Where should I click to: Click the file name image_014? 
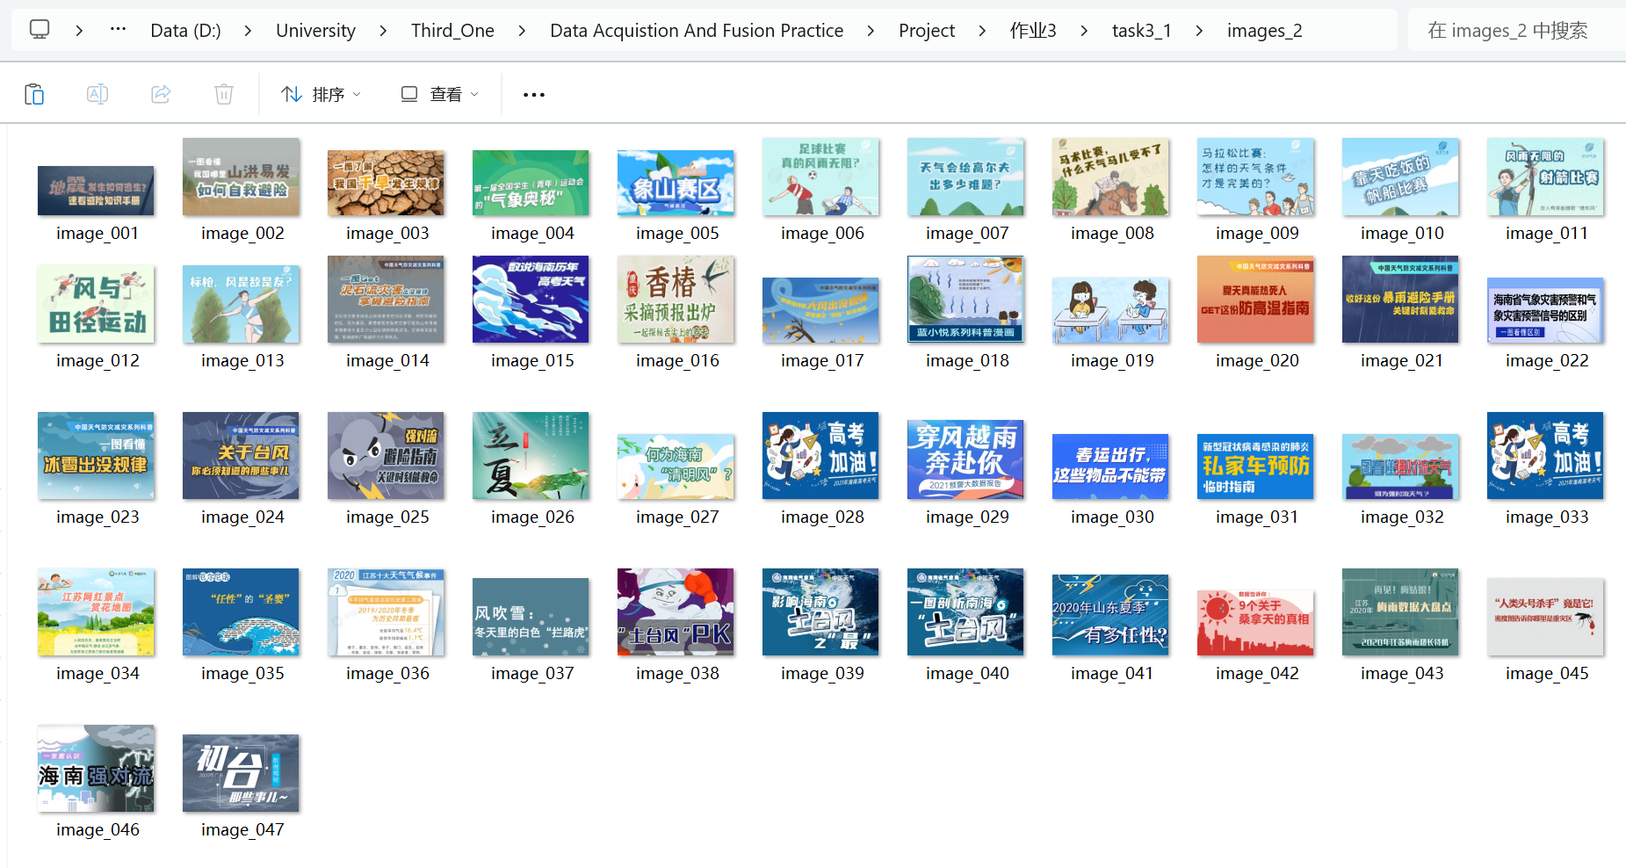[387, 361]
